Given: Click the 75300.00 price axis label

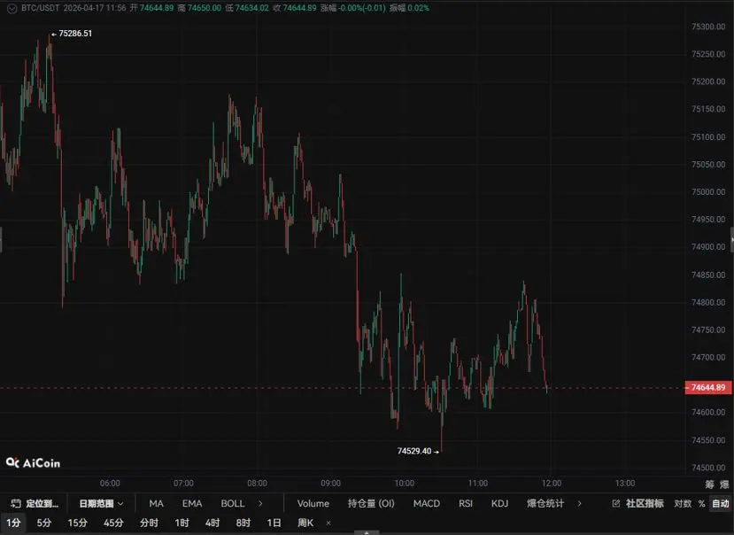Looking at the screenshot, I should click(708, 27).
